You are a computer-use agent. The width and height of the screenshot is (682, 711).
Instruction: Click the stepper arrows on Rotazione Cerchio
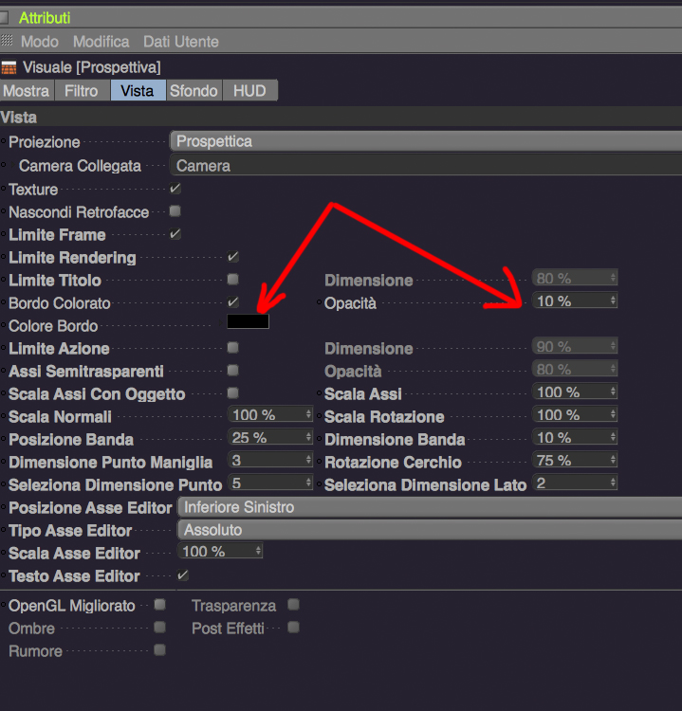click(x=613, y=460)
